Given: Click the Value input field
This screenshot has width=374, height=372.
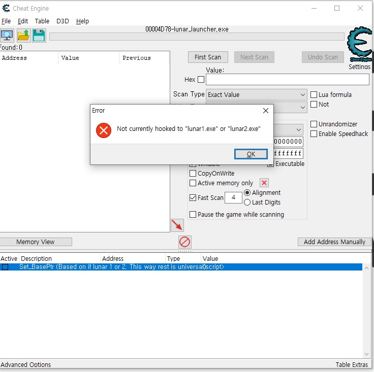Looking at the screenshot, I should click(x=288, y=79).
